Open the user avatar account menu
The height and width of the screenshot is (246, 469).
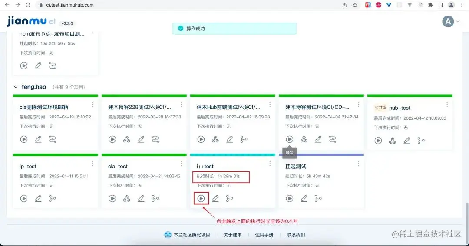tap(451, 22)
